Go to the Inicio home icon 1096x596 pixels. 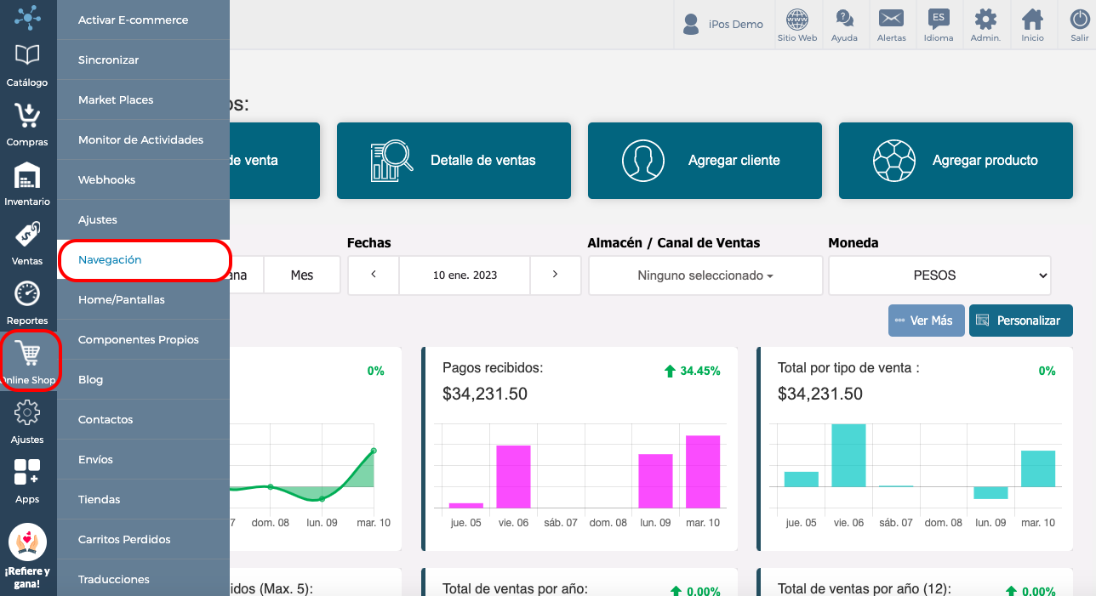tap(1032, 20)
